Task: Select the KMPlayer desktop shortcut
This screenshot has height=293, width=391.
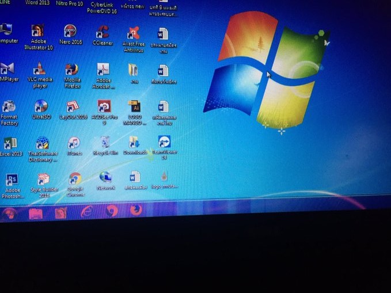Action: [x=7, y=69]
